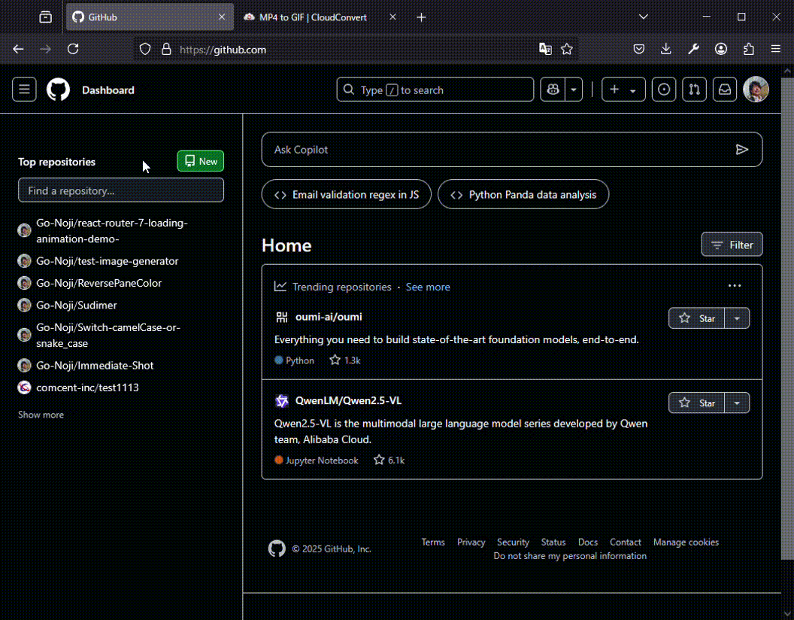Open the Firefox View icon left of tabs

46,17
